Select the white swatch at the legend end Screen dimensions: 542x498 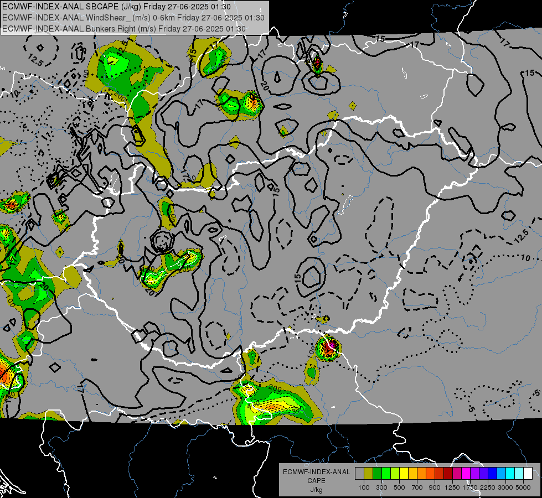(528, 474)
